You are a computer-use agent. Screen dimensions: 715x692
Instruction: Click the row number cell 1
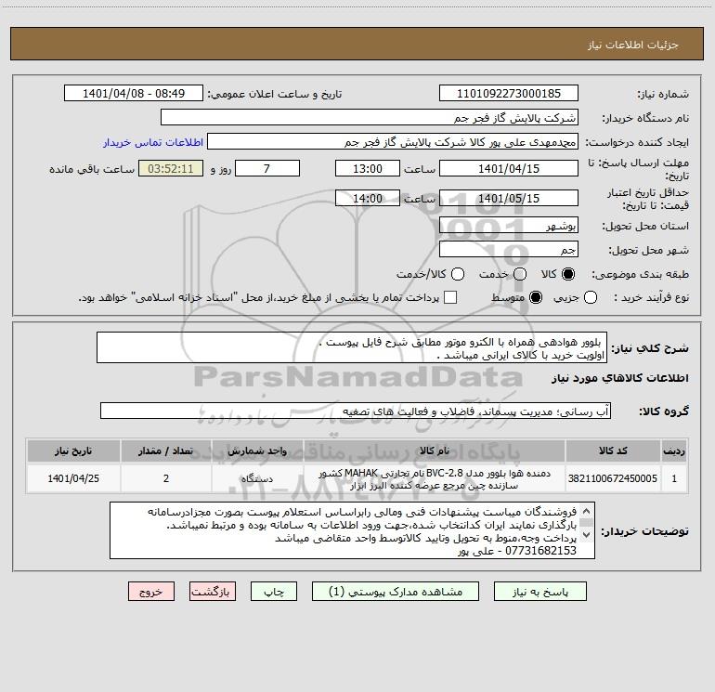[x=674, y=478]
